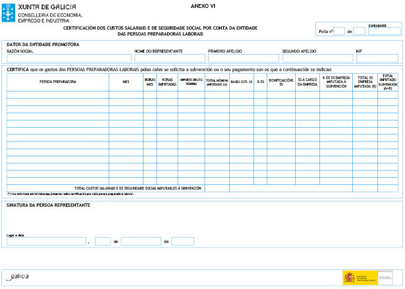Select the Primeiro Apelido text box
This screenshot has height=289, width=405.
[243, 58]
